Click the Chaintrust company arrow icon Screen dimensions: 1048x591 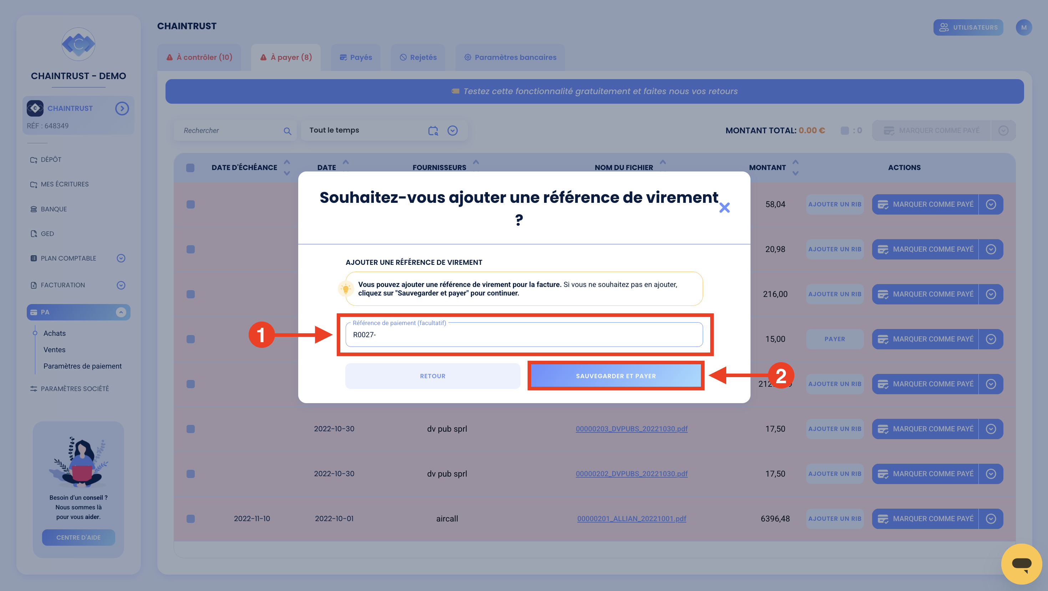click(x=122, y=108)
